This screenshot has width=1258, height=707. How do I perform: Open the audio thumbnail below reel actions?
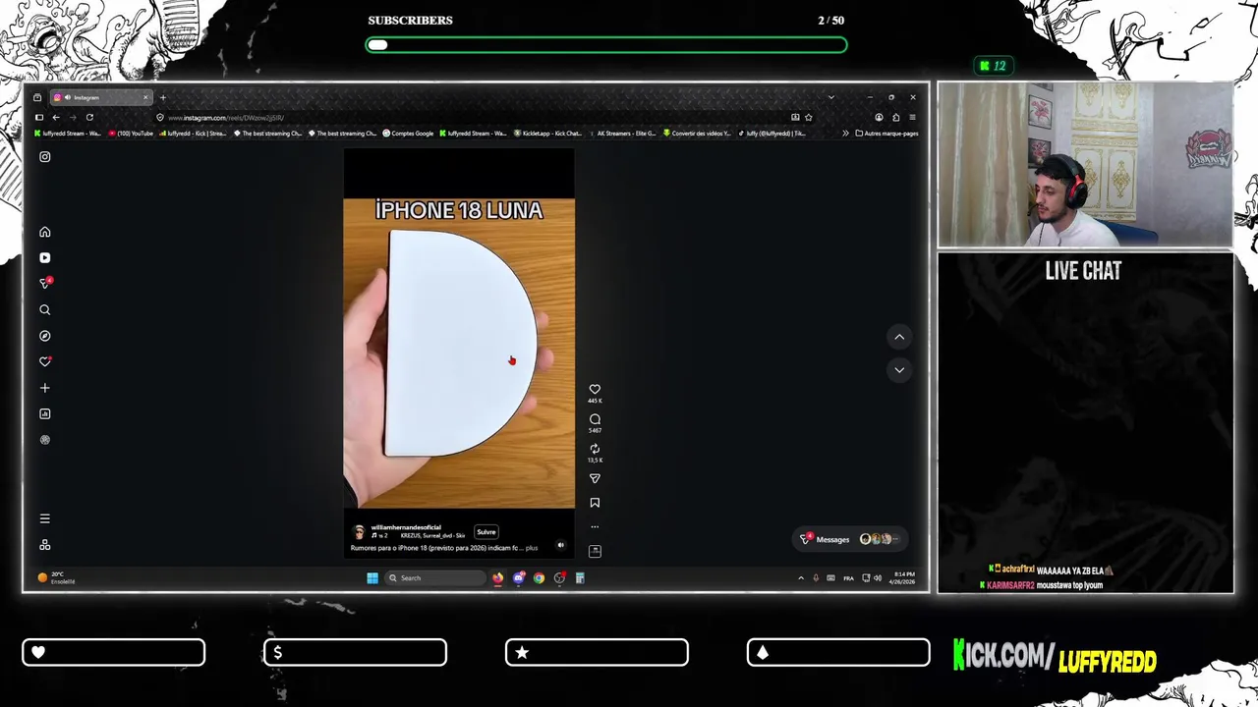click(595, 551)
